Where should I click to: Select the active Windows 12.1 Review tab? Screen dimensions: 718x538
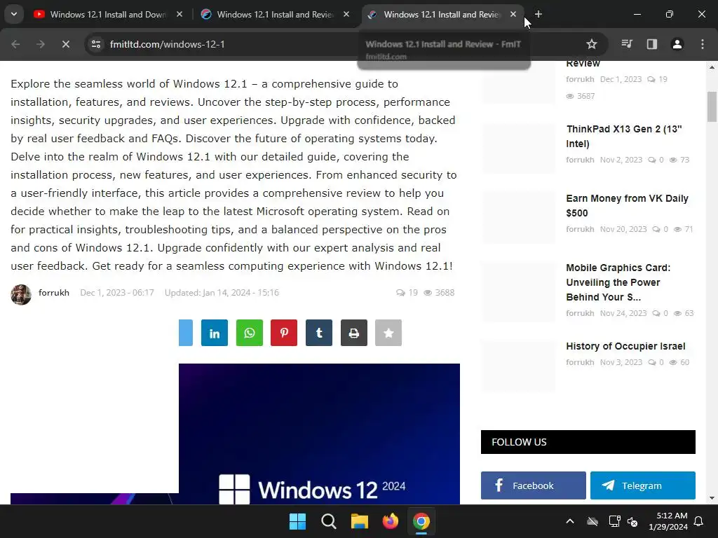(442, 14)
